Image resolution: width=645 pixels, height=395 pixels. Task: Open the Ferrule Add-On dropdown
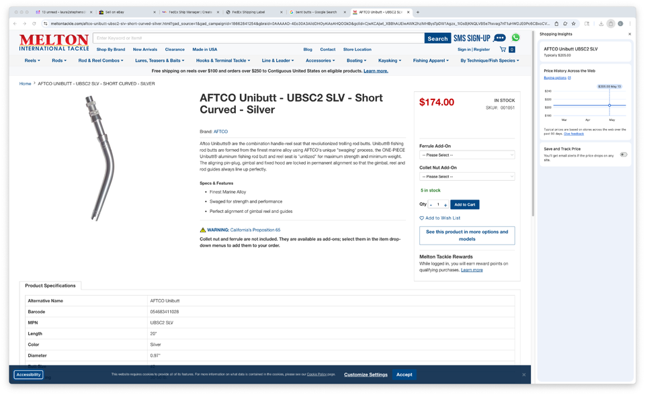(467, 155)
